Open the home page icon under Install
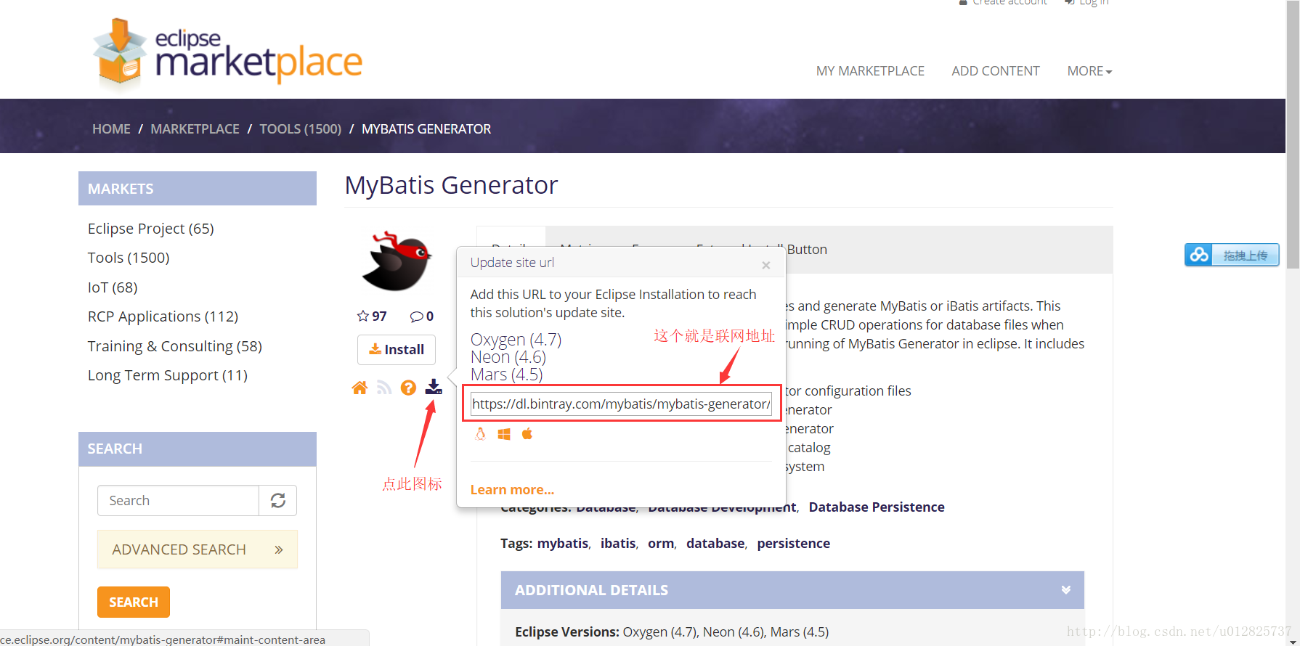Screen dimensions: 1300x646 (359, 388)
